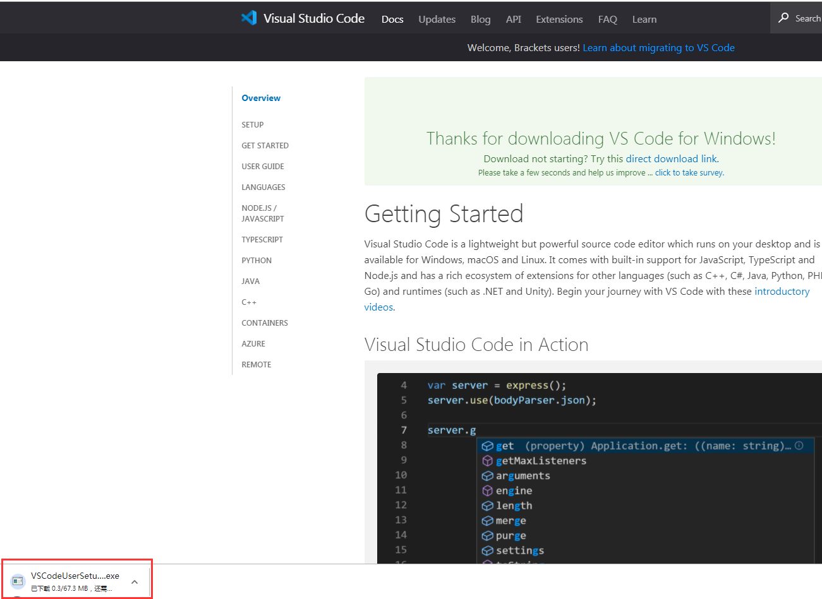Expand AZURE sidebar section
The width and height of the screenshot is (822, 599).
pyautogui.click(x=253, y=344)
